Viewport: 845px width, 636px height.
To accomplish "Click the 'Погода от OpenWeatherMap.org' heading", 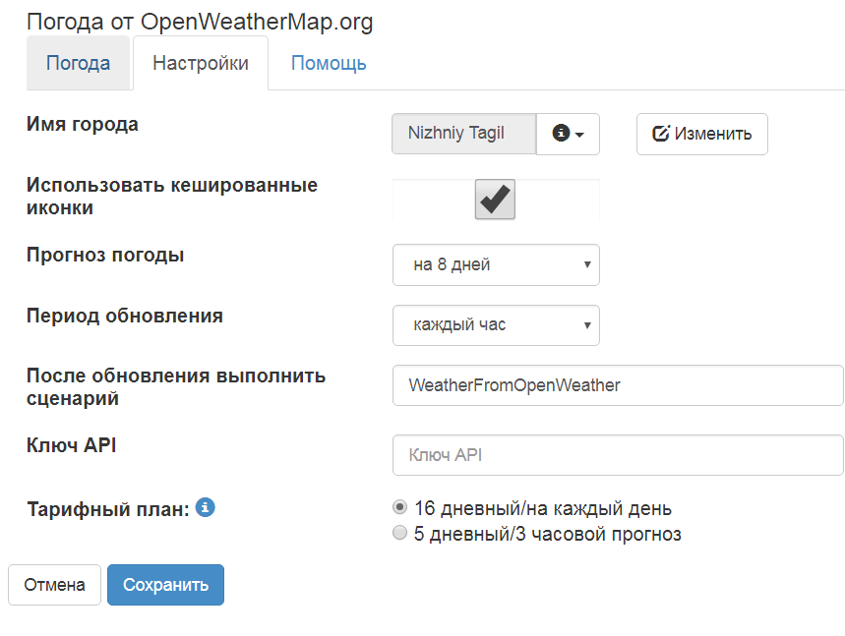I will tap(200, 22).
